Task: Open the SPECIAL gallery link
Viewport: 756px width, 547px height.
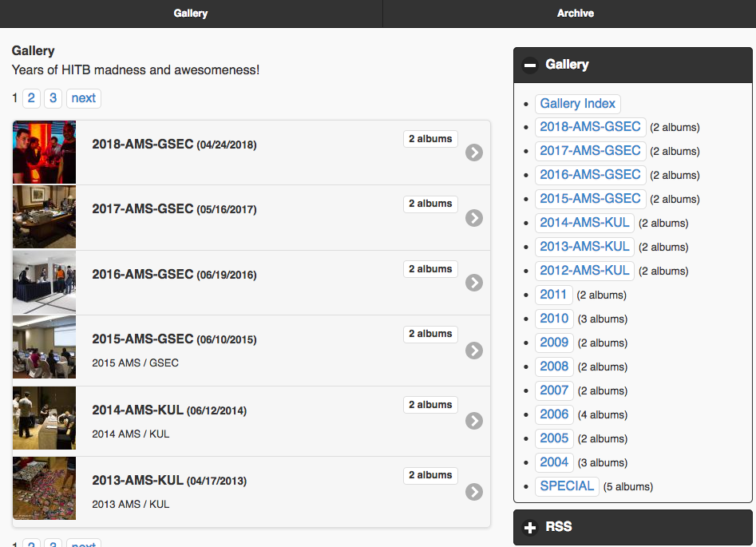Action: [567, 486]
